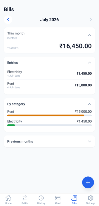
Task: Open the Electricity entry for ₹1,450.00
Action: pos(49,74)
